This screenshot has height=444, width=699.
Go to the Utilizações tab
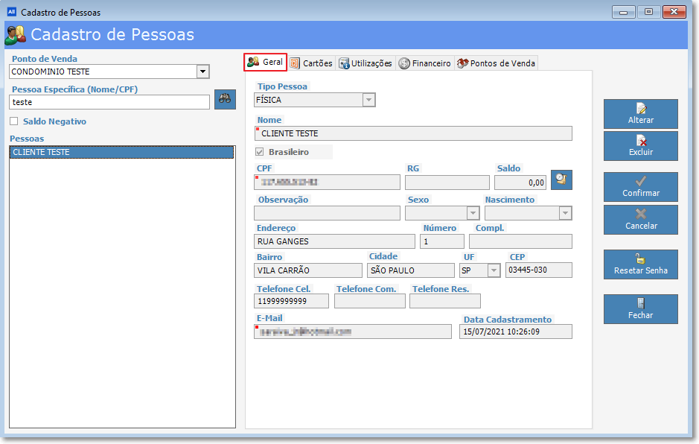[366, 63]
